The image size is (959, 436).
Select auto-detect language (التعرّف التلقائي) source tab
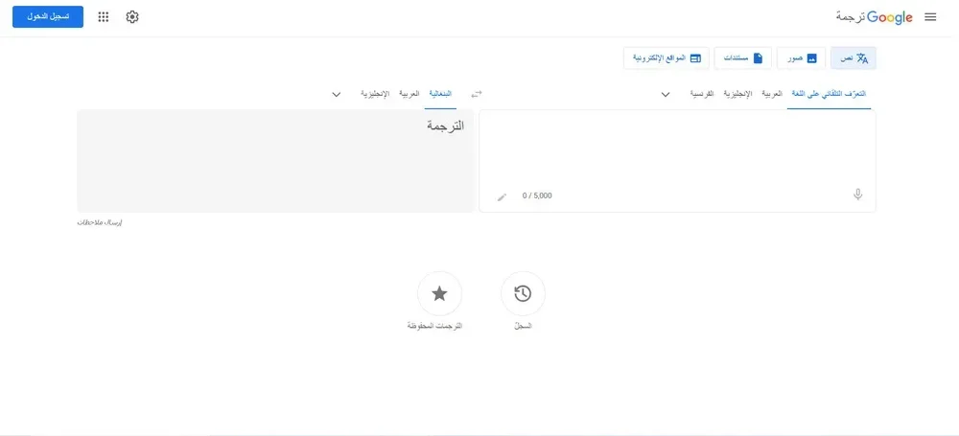[x=829, y=94]
